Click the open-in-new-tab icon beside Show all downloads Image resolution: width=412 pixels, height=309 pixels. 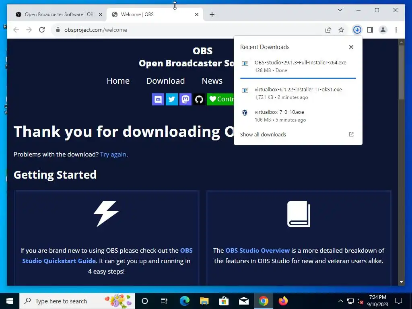(351, 134)
